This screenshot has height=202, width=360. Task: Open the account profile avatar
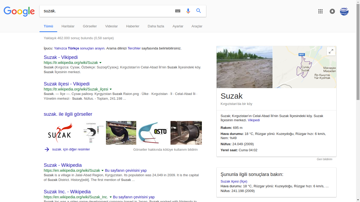click(x=344, y=11)
